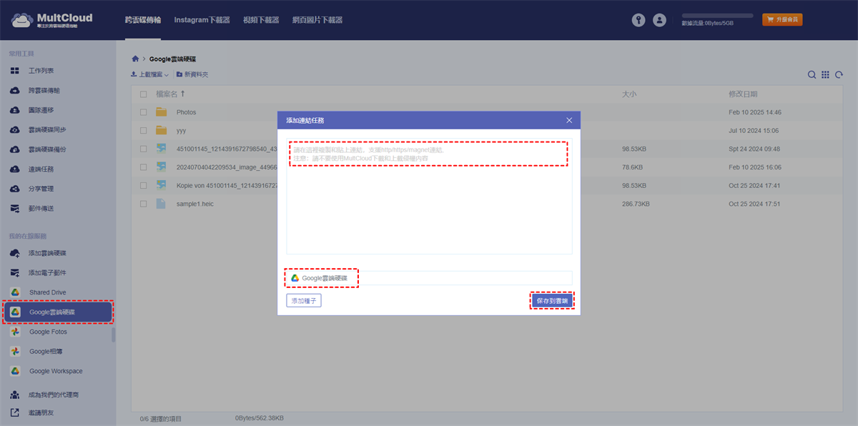Open 工作列表 in sidebar
Screen dimensions: 858x426
coord(41,71)
